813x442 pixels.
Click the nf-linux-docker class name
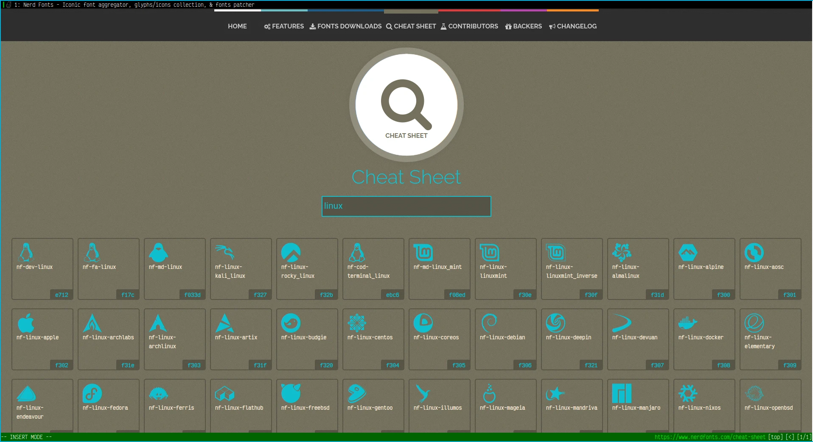pyautogui.click(x=701, y=338)
